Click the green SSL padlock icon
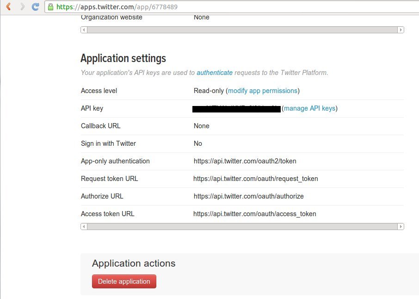Screen dimensions: 419x299 click(x=50, y=6)
